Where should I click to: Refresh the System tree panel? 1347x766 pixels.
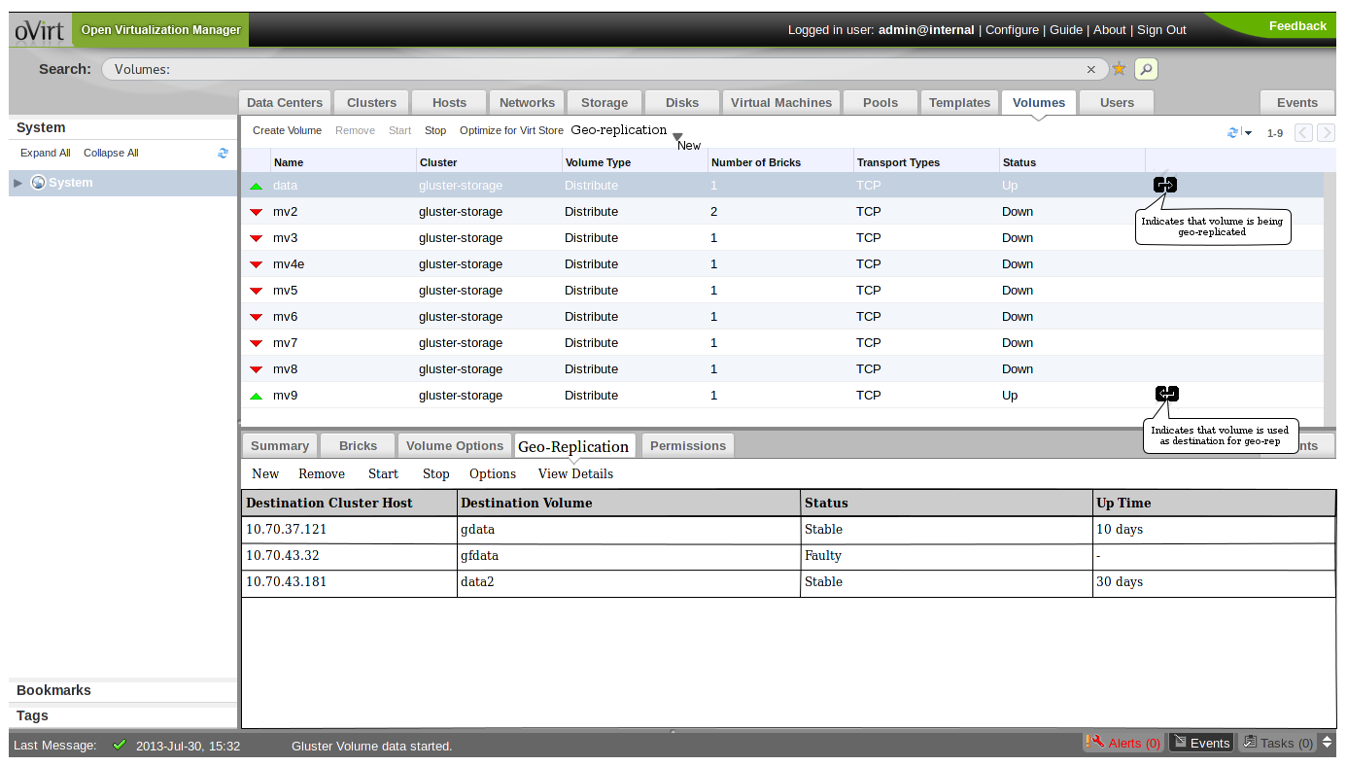point(224,153)
